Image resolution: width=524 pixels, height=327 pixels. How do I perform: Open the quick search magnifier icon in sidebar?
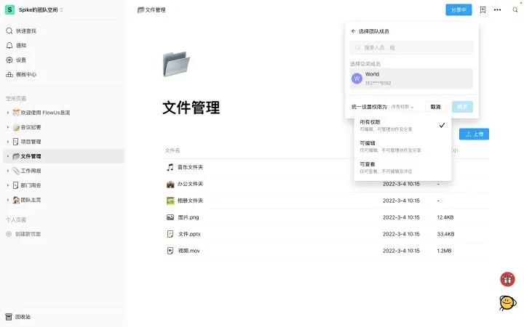[9, 31]
